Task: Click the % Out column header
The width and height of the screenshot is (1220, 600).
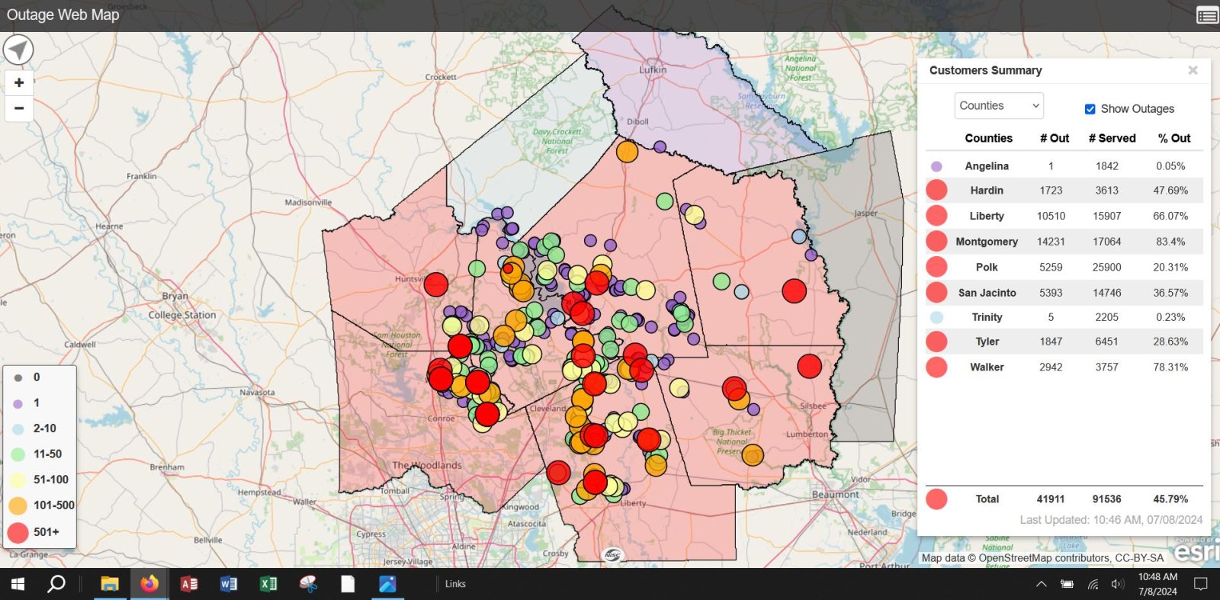Action: (x=1174, y=138)
